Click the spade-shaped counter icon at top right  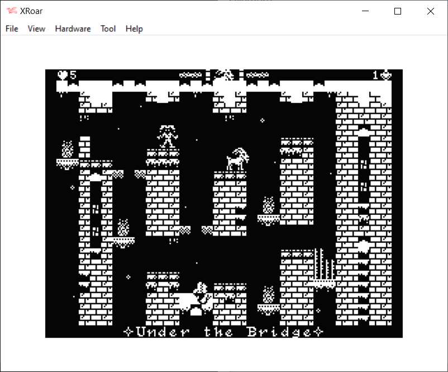[385, 74]
